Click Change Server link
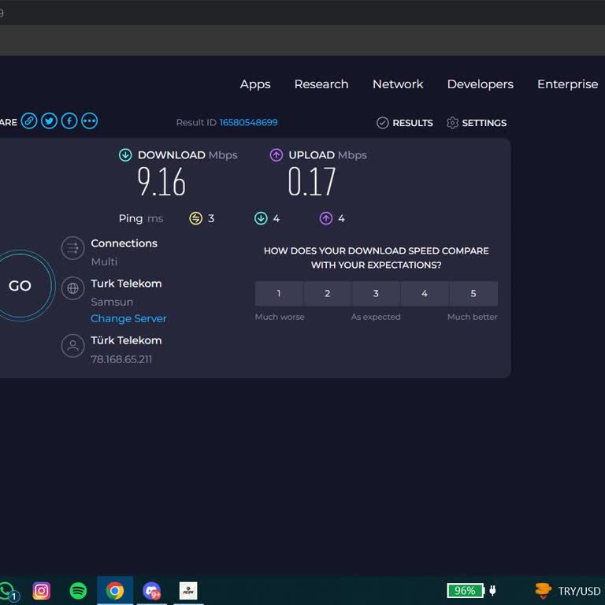Screen dimensions: 605x605 click(x=128, y=319)
